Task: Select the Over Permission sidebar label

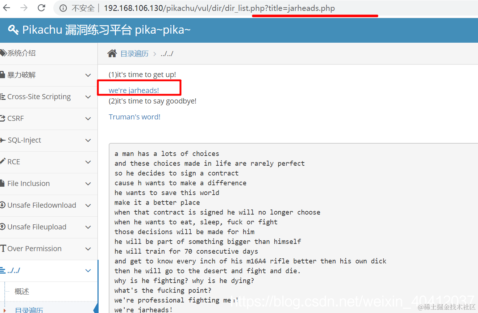Action: [34, 249]
